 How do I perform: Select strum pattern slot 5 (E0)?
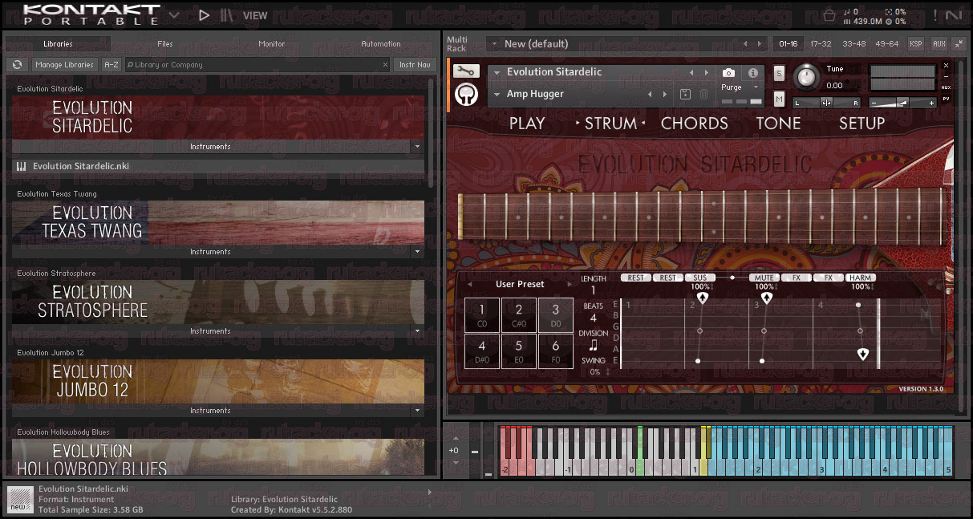(x=519, y=351)
